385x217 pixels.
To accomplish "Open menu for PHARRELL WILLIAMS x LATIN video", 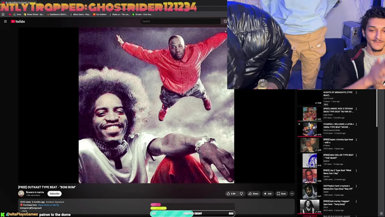I will click(356, 124).
